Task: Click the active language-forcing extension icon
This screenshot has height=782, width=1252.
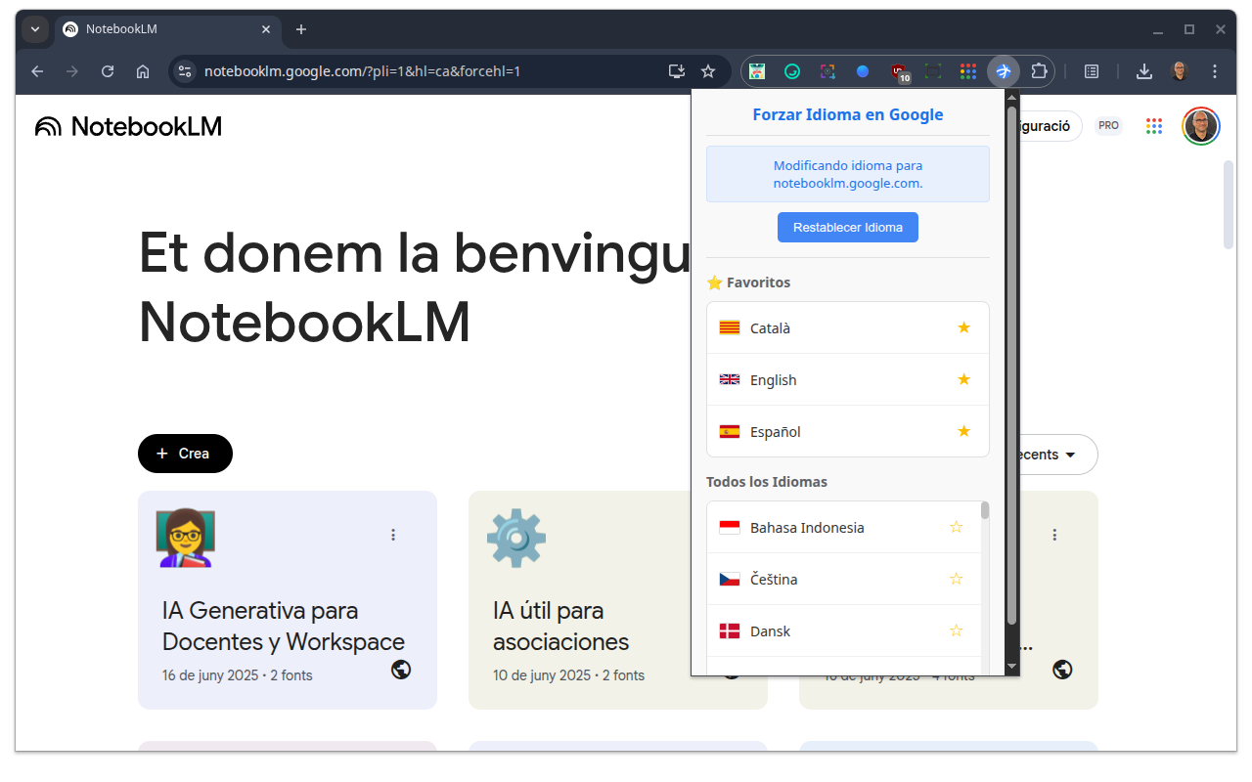Action: (x=1004, y=70)
